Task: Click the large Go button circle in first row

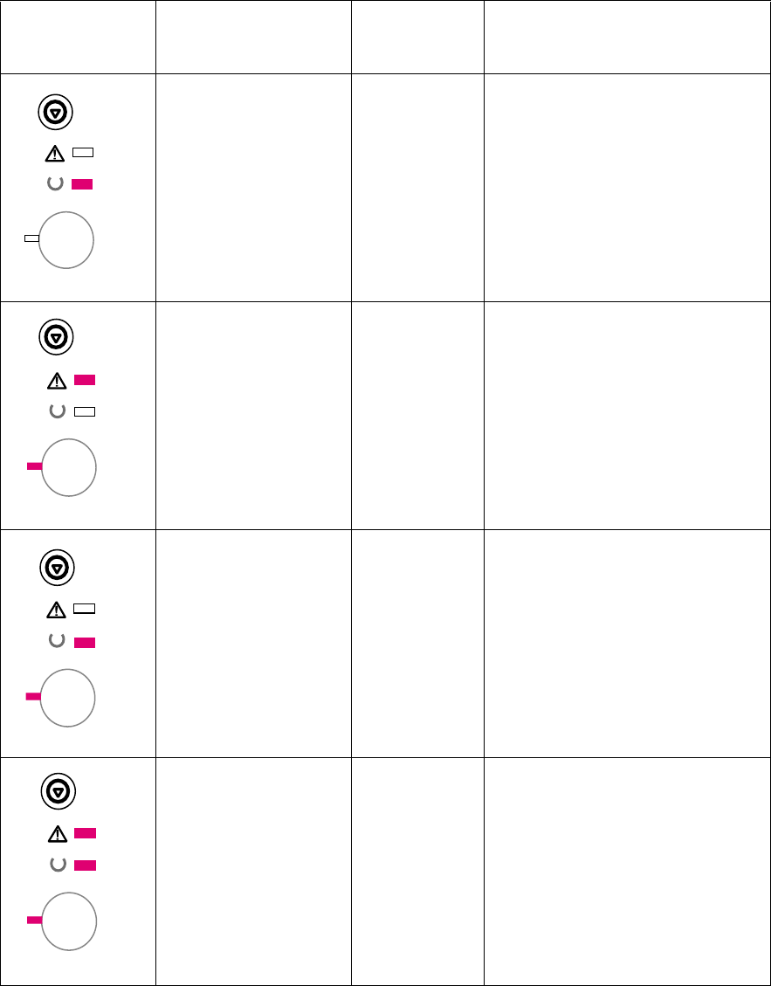Action: tap(66, 240)
